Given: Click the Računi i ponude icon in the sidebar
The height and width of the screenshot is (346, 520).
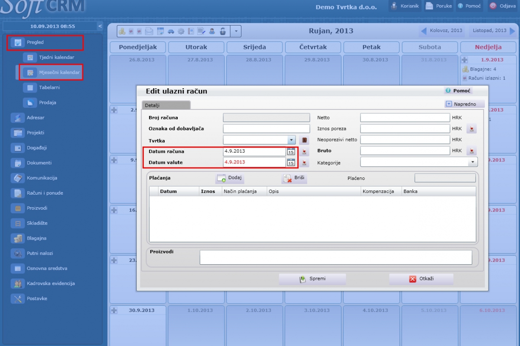Looking at the screenshot, I should (x=18, y=193).
